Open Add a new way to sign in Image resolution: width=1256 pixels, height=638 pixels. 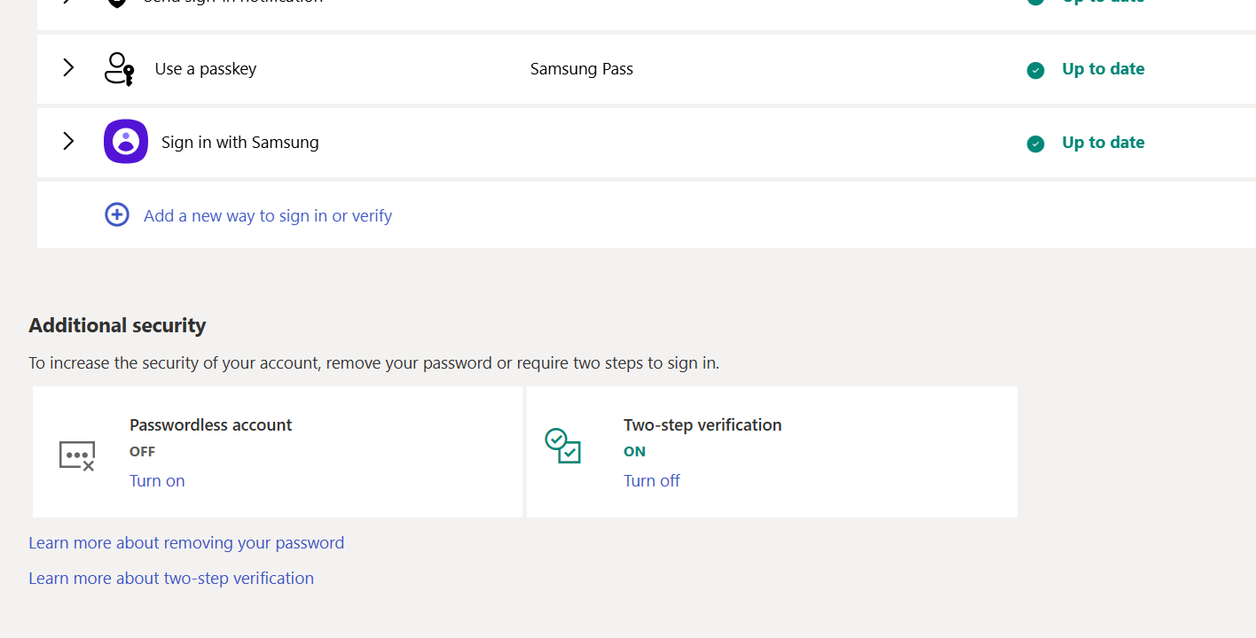tap(267, 216)
